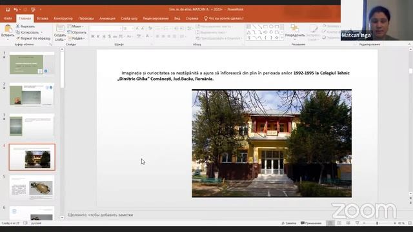Select slide 2 thumbnail
The image size is (413, 232).
(32, 95)
